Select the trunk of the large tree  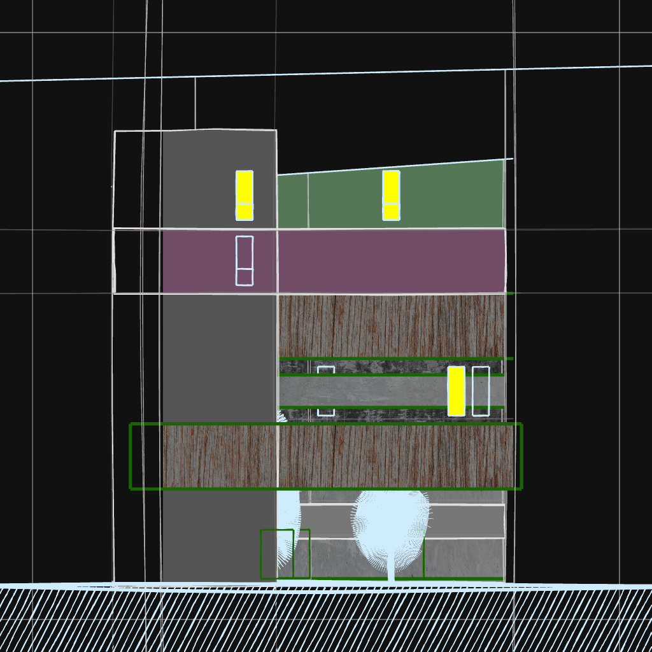coord(392,573)
